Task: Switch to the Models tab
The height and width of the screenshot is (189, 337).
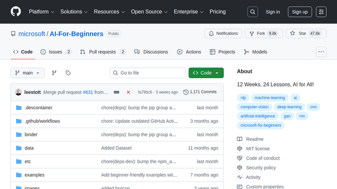Action: point(255,52)
